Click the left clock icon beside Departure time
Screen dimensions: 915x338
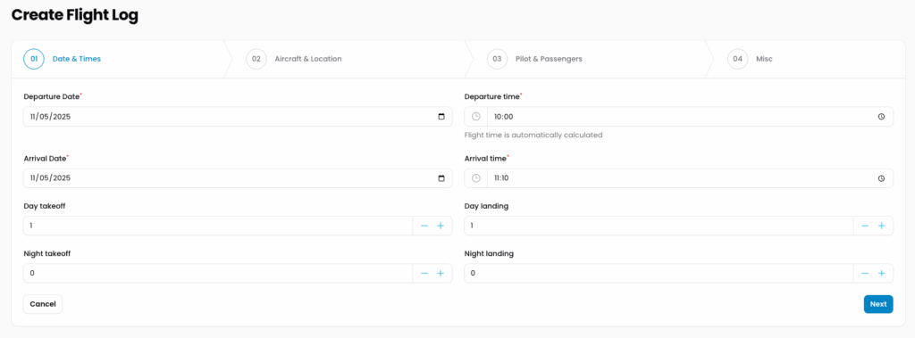coord(476,117)
